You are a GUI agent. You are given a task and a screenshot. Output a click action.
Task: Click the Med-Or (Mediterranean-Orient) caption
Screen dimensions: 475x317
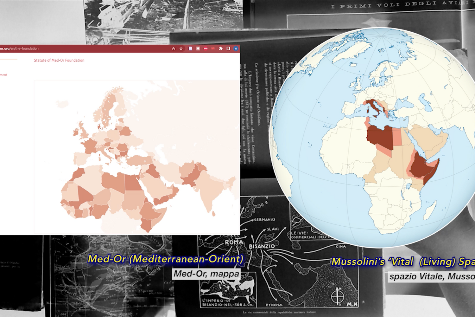point(166,259)
